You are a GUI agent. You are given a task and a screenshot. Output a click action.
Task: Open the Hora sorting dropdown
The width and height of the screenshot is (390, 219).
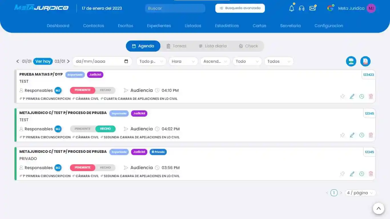coord(183,61)
